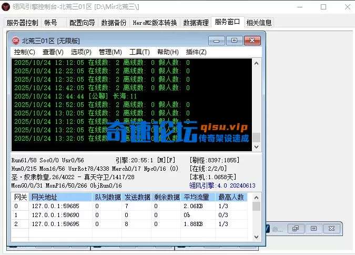
Task: Click the [本机:1.0658天] uptime text
Action: [x=213, y=177]
